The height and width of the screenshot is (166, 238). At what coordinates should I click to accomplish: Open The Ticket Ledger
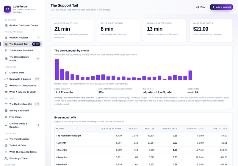point(23,139)
